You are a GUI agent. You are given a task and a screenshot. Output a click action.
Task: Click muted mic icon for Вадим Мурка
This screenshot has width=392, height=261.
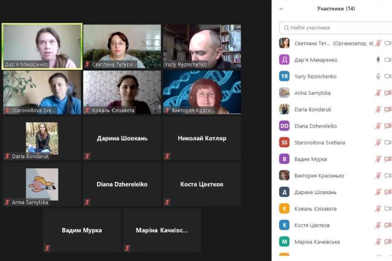pos(378,159)
